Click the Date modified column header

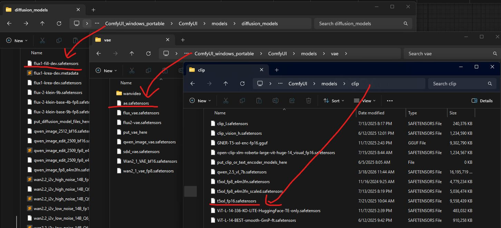(x=371, y=113)
